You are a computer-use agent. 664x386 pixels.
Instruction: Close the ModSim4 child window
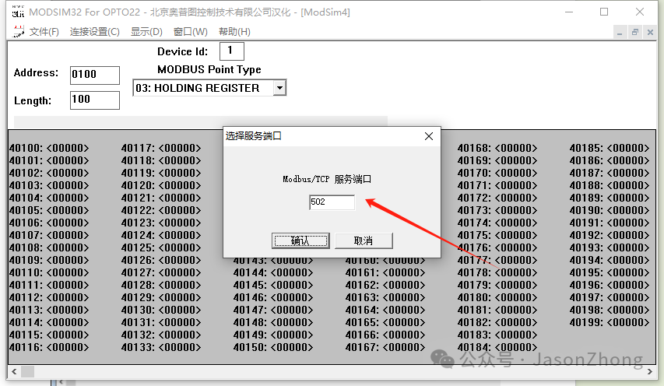point(650,32)
